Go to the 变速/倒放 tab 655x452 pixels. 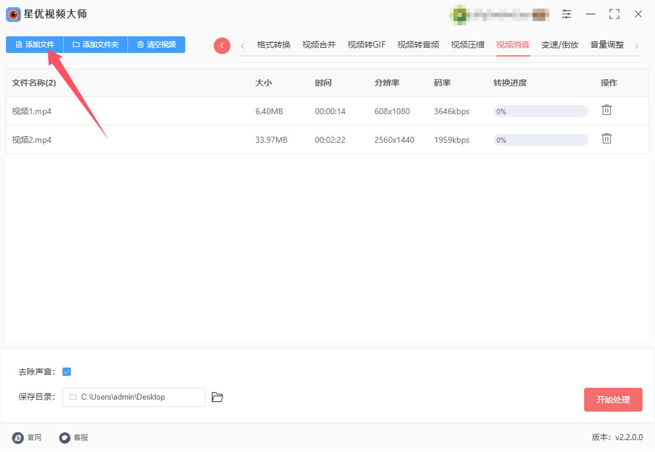[560, 45]
